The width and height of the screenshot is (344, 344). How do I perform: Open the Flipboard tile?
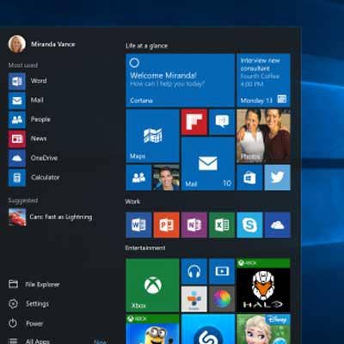[194, 122]
